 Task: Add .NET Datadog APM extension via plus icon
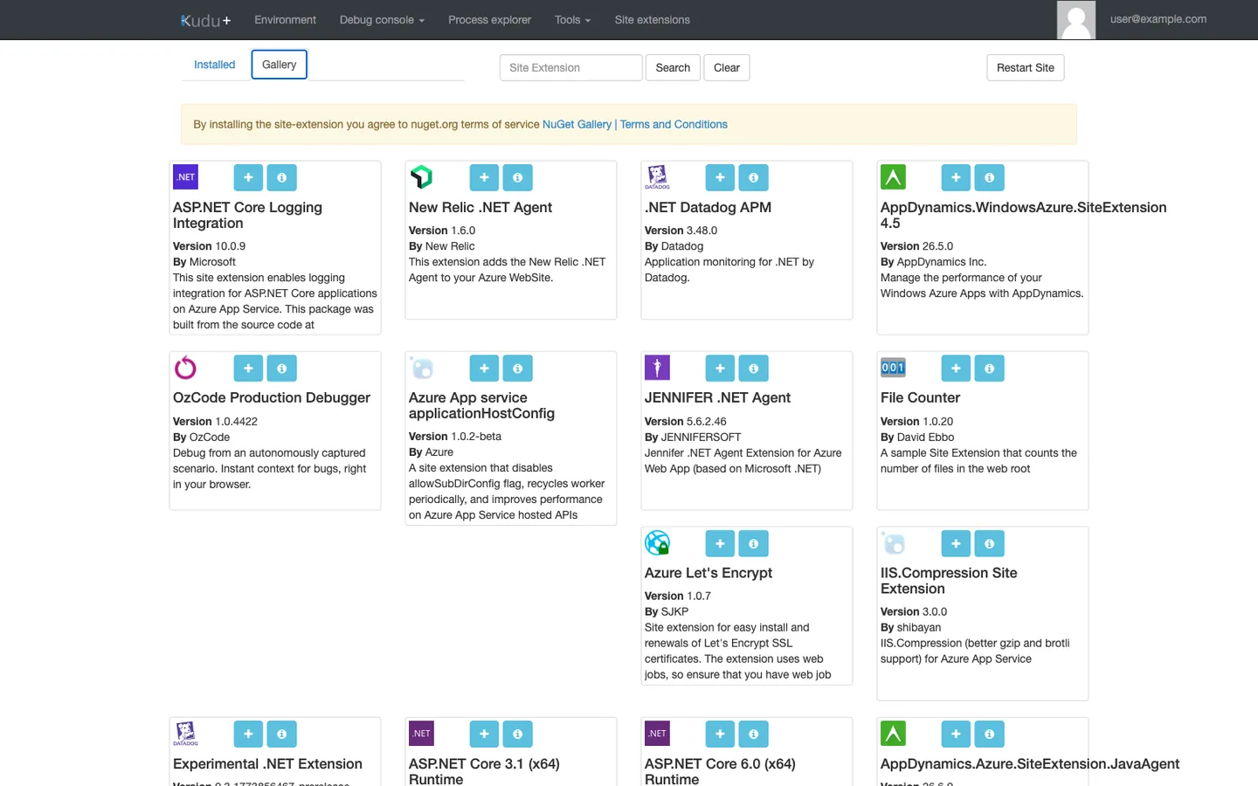720,177
